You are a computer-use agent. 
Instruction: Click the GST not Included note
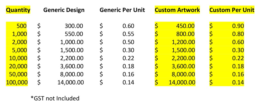pos(55,98)
